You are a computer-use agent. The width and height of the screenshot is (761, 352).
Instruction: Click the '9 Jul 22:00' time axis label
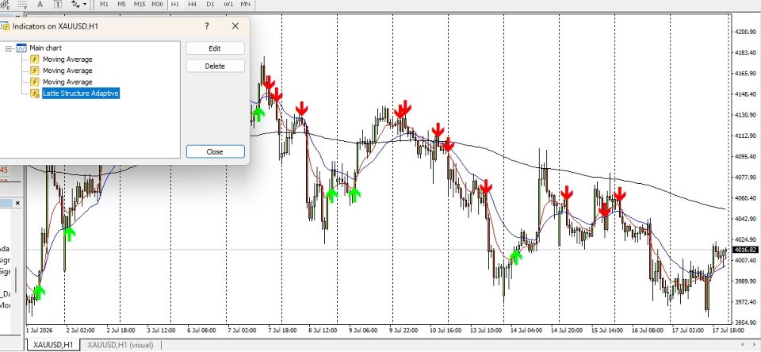pyautogui.click(x=403, y=330)
